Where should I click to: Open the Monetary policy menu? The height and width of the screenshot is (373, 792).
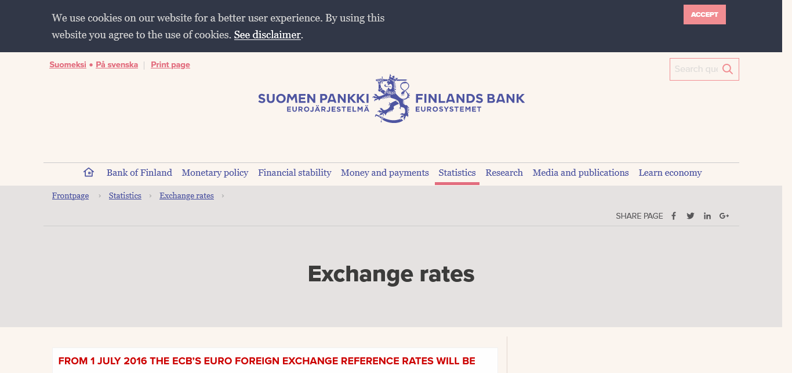coord(215,173)
